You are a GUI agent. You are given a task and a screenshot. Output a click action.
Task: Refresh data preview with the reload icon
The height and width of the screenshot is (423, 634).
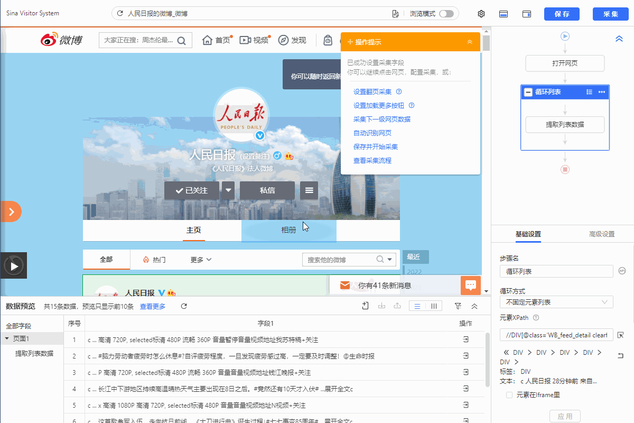[x=184, y=306]
